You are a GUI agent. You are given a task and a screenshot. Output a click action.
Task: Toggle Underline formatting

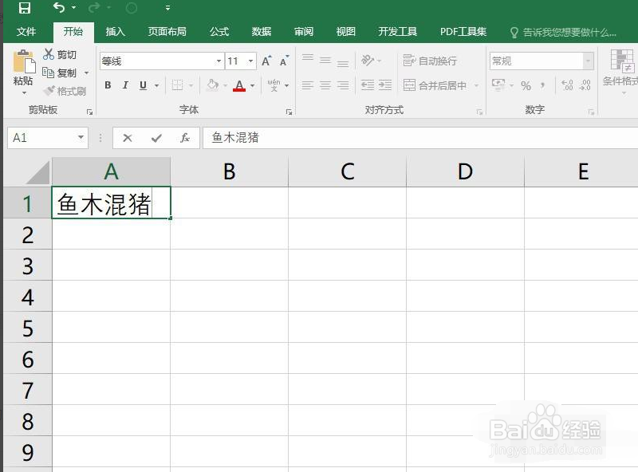click(x=143, y=85)
